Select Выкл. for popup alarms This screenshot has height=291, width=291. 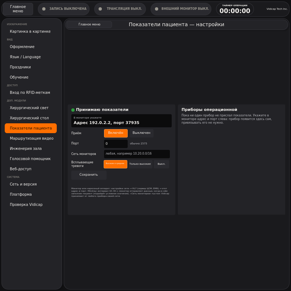pyautogui.click(x=162, y=164)
